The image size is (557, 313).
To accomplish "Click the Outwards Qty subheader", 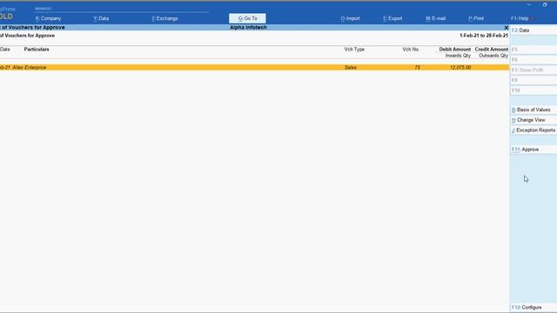I will (493, 56).
